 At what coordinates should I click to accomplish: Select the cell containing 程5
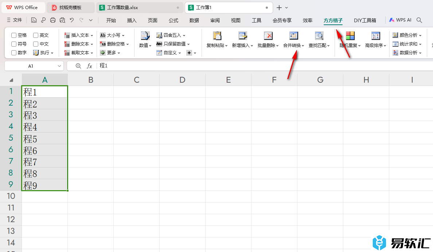tap(45, 138)
